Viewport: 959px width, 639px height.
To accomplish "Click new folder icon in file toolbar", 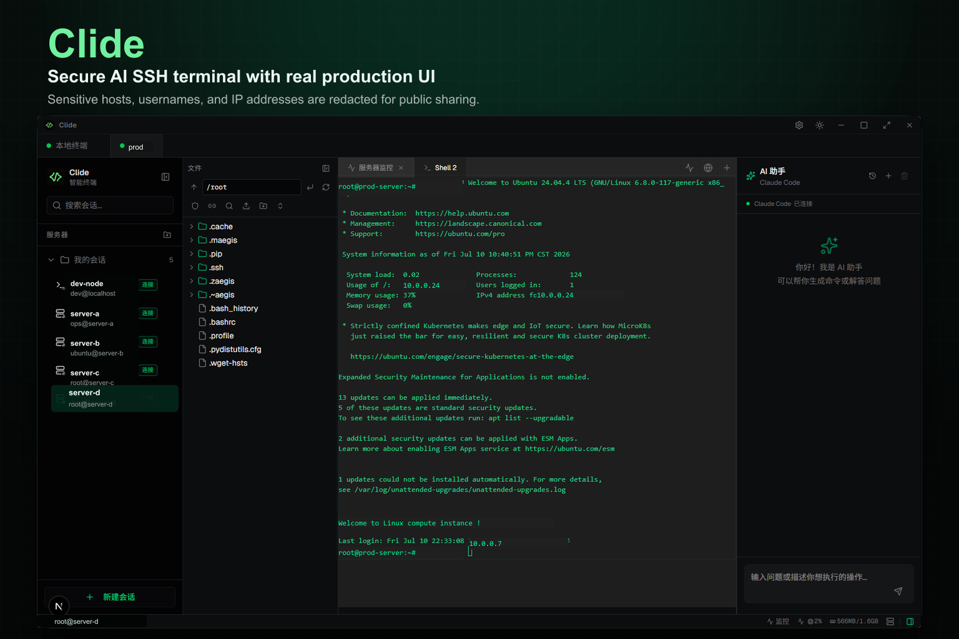I will [263, 206].
